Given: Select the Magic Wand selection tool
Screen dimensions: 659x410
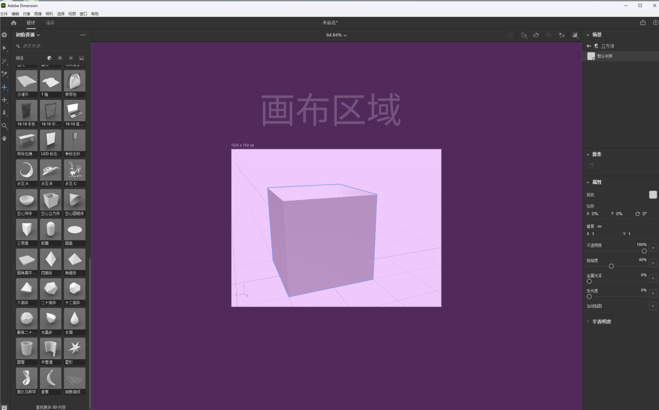Looking at the screenshot, I should coord(4,61).
